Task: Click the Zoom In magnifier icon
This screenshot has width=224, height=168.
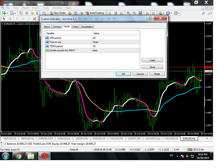Action: point(128,13)
